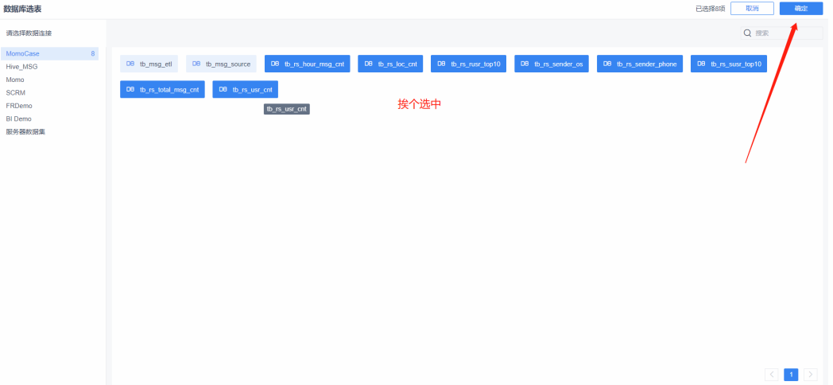This screenshot has height=385, width=833.
Task: Click the 数据库选表 dialog title
Action: click(x=22, y=9)
